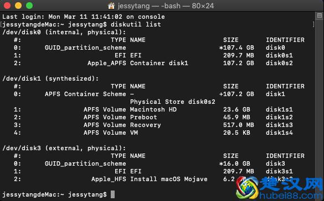This screenshot has height=201, width=324.
Task: Click the '*107.4 GB' size value
Action: (x=236, y=48)
